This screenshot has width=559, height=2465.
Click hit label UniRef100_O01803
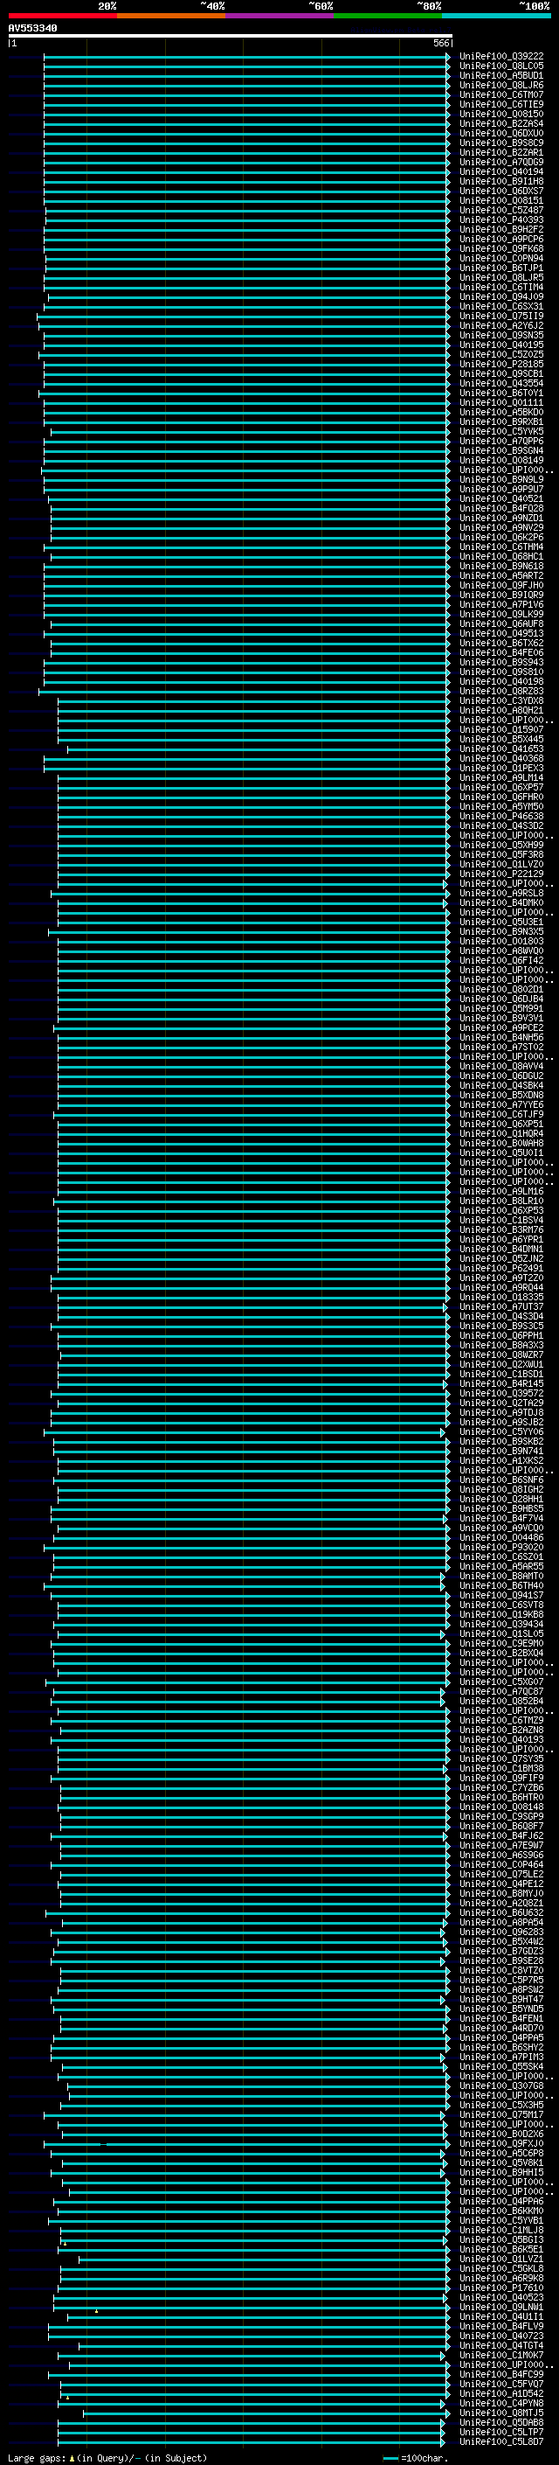[x=500, y=942]
